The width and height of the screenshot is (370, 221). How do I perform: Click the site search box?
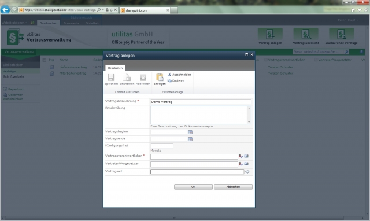point(319,51)
